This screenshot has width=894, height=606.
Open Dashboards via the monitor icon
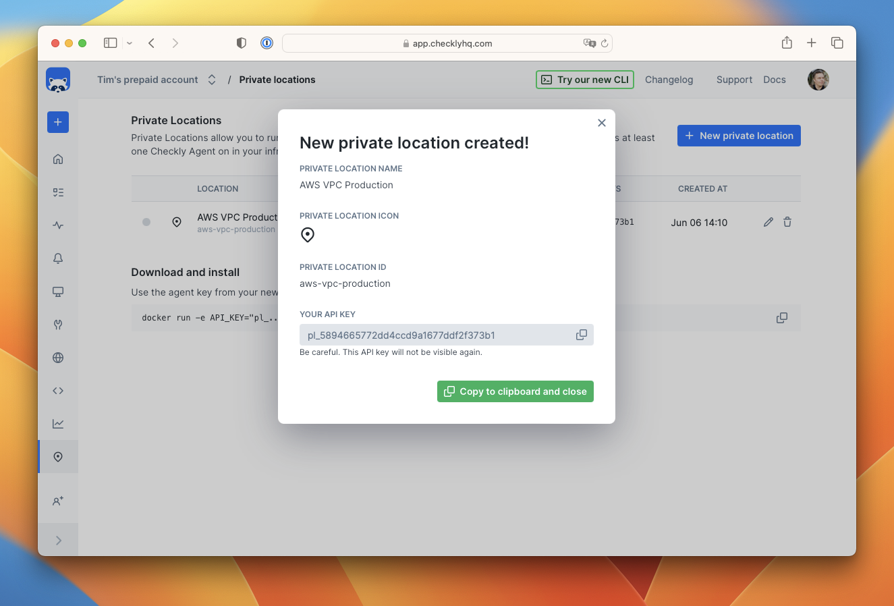click(x=58, y=292)
